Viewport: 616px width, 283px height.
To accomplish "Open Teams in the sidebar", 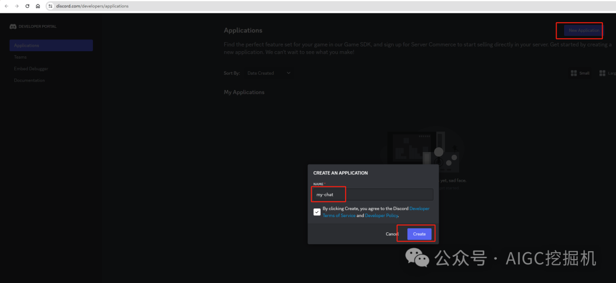I will (21, 57).
